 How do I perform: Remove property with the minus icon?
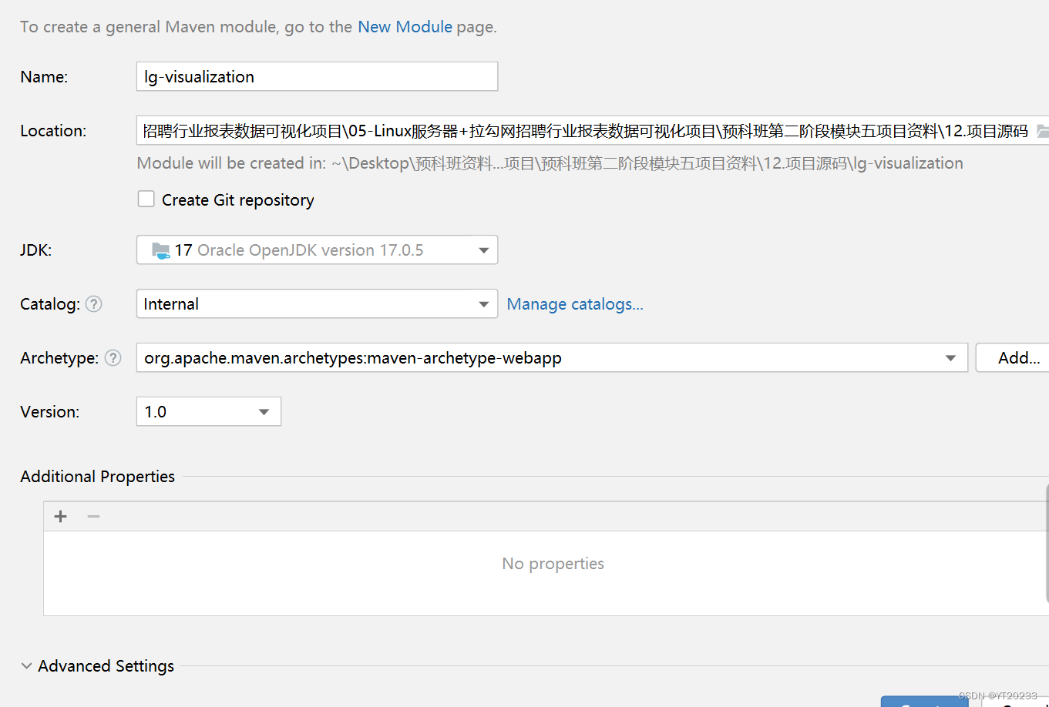point(93,516)
